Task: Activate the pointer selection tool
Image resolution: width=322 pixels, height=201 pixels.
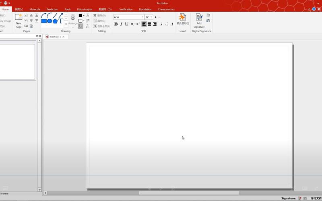Action: 80,26
